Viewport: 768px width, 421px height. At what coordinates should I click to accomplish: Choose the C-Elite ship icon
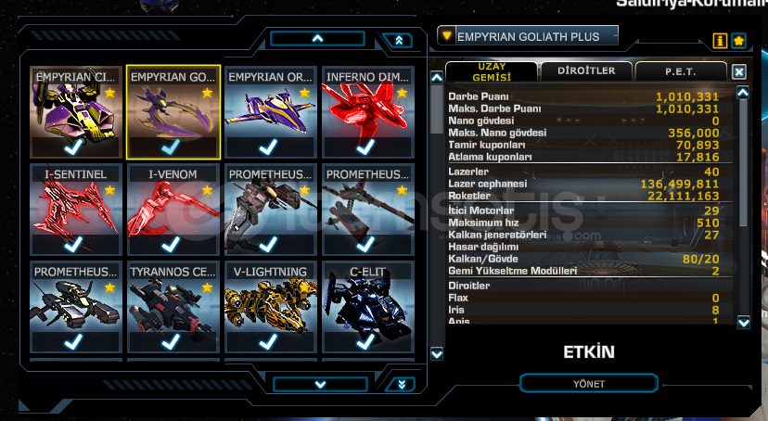pos(368,307)
